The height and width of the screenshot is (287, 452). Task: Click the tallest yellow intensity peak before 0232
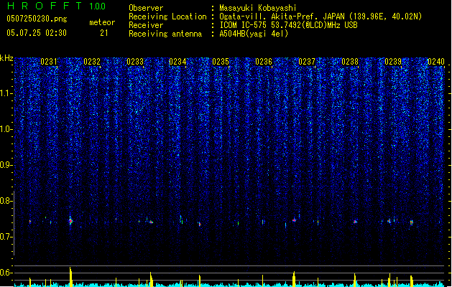click(x=70, y=276)
